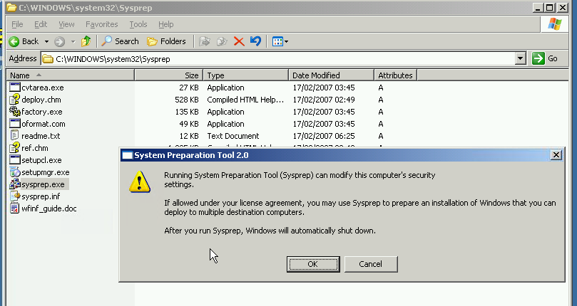Click the Up one folder icon
The height and width of the screenshot is (306, 577).
click(86, 41)
